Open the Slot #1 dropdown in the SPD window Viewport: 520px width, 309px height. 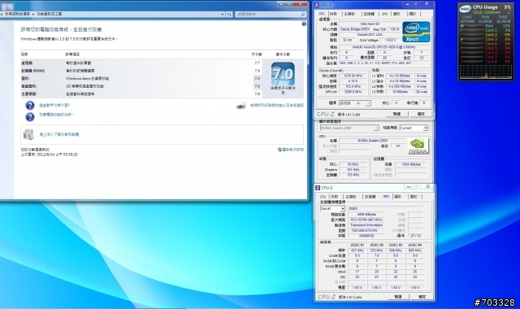pyautogui.click(x=332, y=209)
